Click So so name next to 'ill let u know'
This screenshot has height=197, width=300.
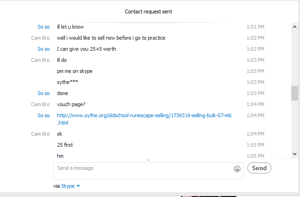point(43,27)
